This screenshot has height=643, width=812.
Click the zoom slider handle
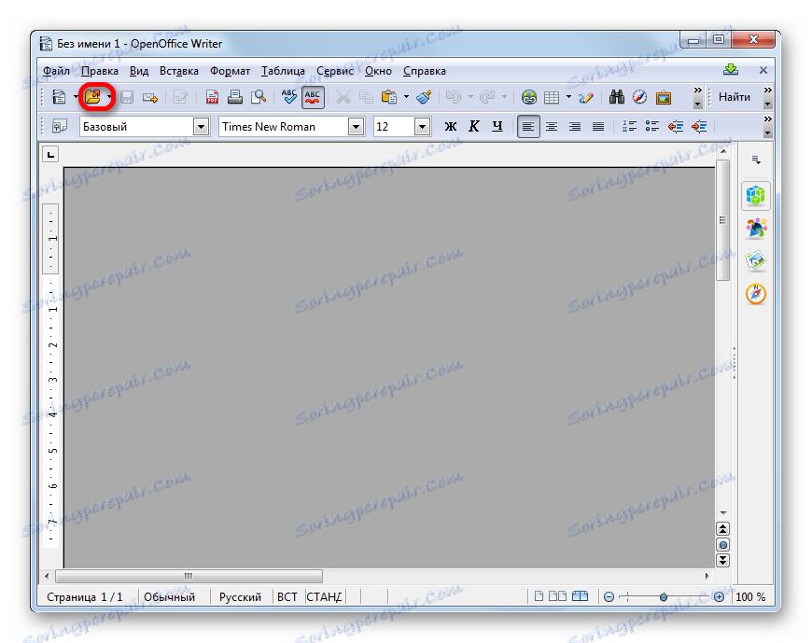coord(664,597)
